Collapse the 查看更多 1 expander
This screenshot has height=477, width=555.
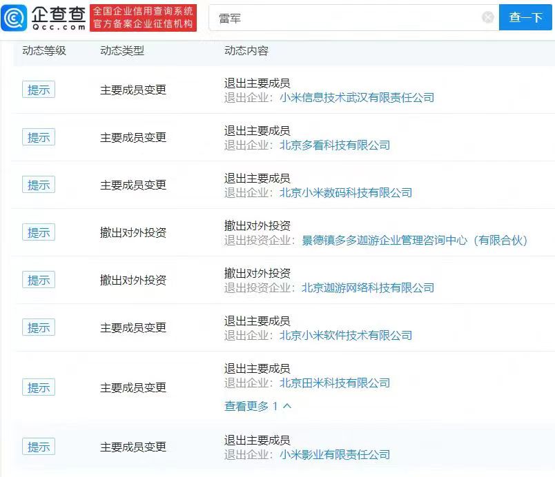[257, 406]
